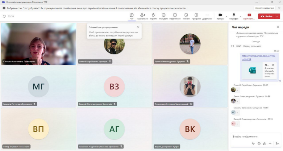Click the Teams app icon in title bar
This screenshot has width=283, height=151.
(3, 2)
